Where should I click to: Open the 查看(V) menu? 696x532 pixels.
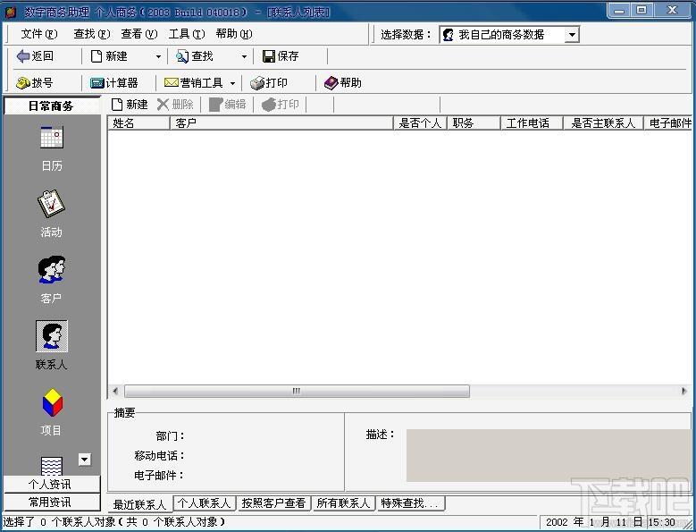coord(139,34)
